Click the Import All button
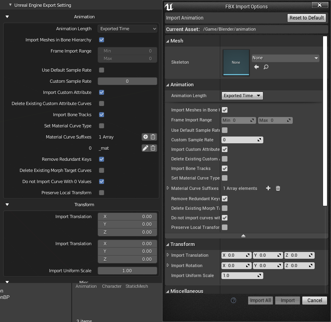 260,301
